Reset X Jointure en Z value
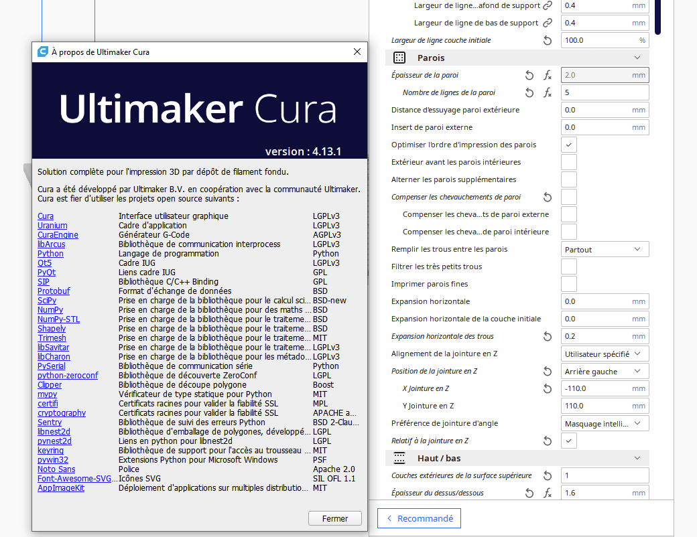 click(x=548, y=388)
